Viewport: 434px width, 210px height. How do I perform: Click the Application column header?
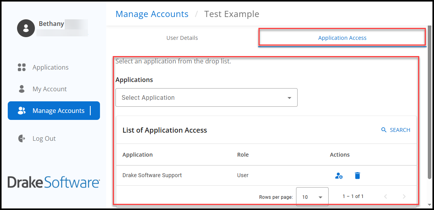tap(138, 154)
